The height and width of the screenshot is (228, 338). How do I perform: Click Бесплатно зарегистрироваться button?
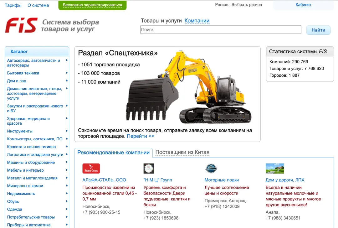(92, 5)
